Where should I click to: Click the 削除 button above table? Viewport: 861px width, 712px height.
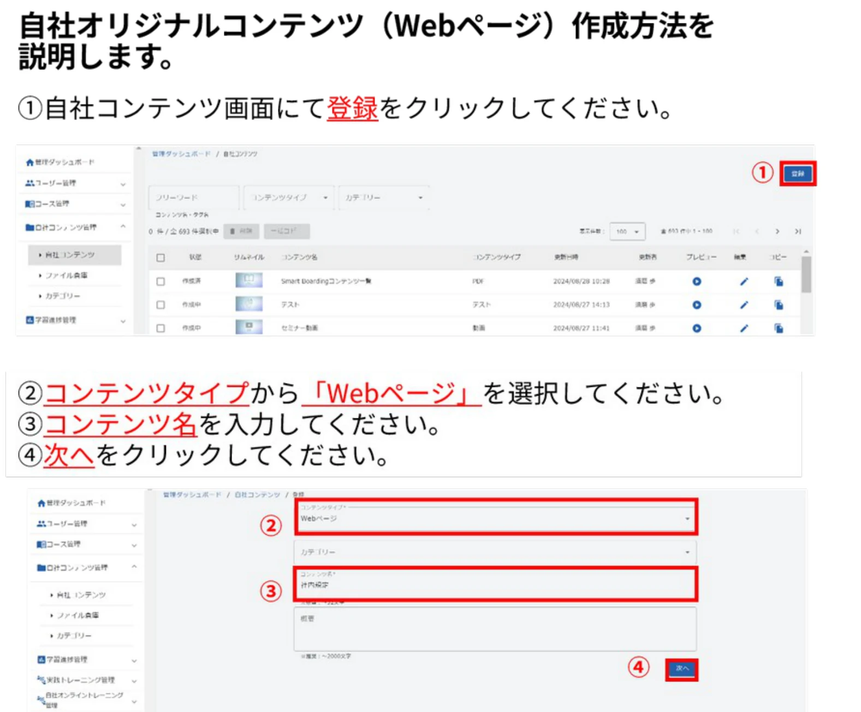[241, 231]
